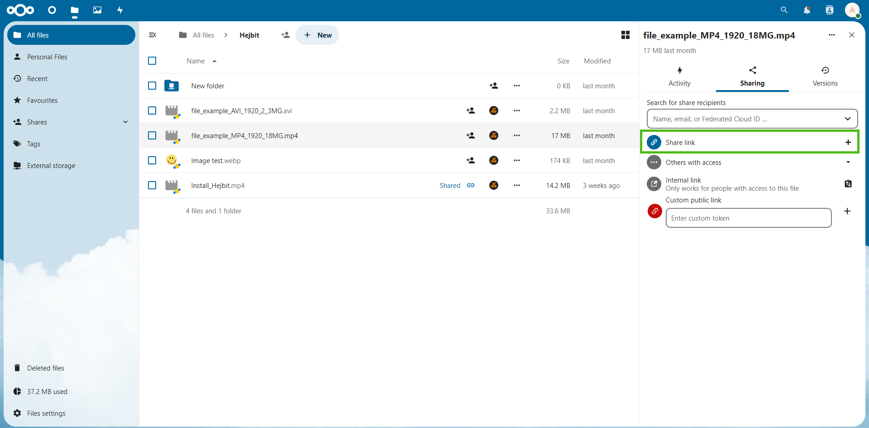869x428 pixels.
Task: Click the notifications bell icon
Action: click(x=807, y=10)
